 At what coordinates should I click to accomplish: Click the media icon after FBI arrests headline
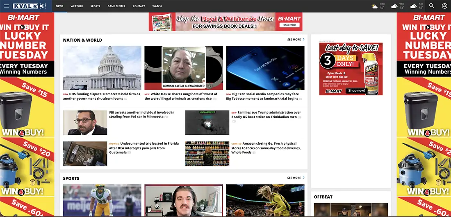click(x=166, y=117)
